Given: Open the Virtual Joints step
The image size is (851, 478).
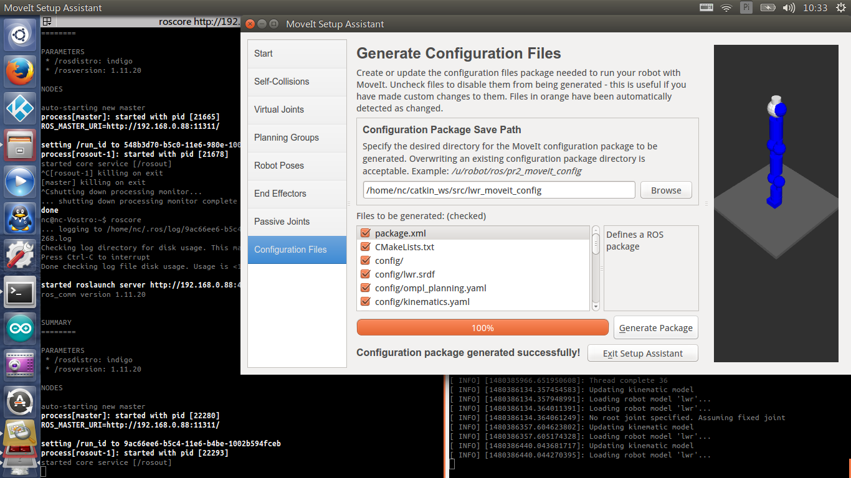Looking at the screenshot, I should tap(297, 110).
